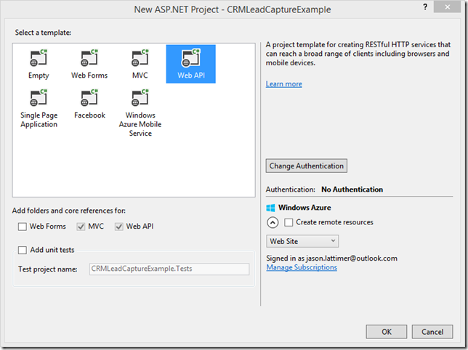Click the Test project name field
This screenshot has width=468, height=350.
click(169, 269)
